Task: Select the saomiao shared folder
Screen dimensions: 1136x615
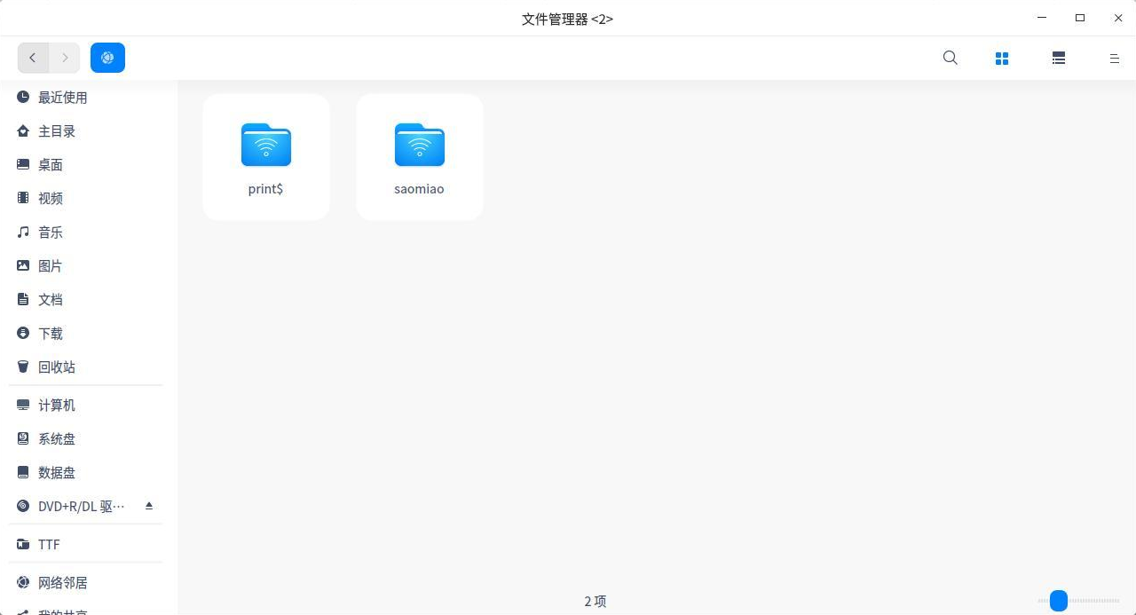Action: tap(420, 157)
